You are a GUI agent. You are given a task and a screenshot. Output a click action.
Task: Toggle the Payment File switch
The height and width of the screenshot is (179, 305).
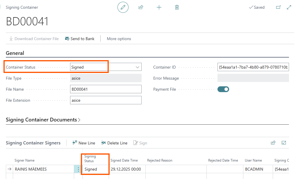point(223,89)
